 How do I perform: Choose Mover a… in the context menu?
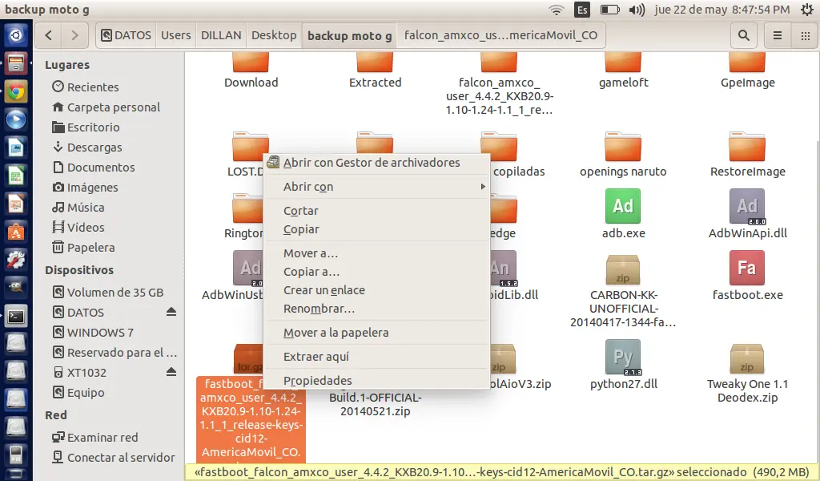pos(376,253)
